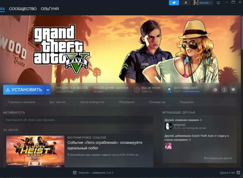The width and height of the screenshot is (243, 178).
Task: Expand the install options arrow
Action: pyautogui.click(x=48, y=90)
